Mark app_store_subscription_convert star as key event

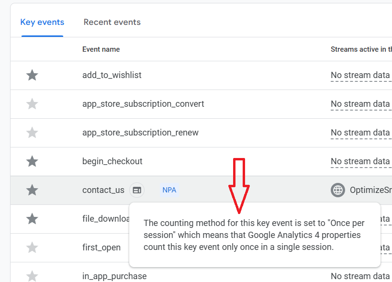(x=32, y=104)
